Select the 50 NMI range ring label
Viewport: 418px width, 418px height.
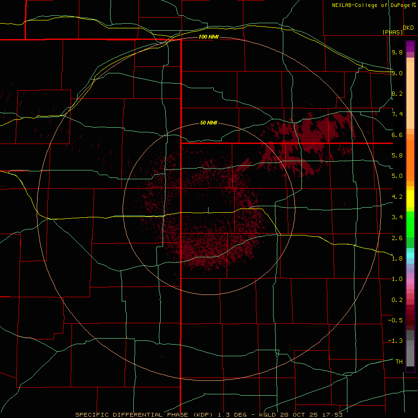209,123
